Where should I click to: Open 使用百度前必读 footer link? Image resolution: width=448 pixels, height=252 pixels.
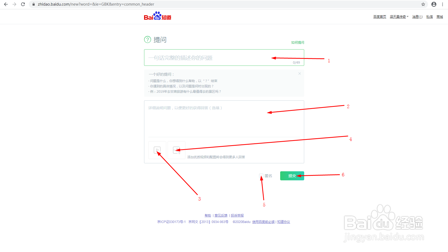click(x=263, y=222)
